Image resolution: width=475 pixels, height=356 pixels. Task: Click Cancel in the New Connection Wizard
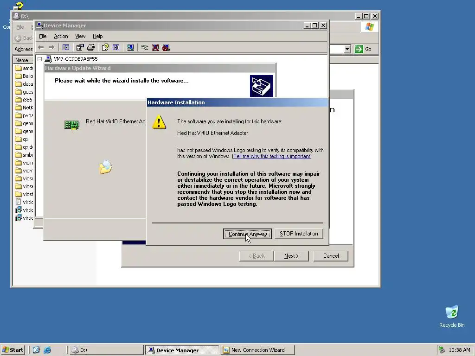pos(331,256)
